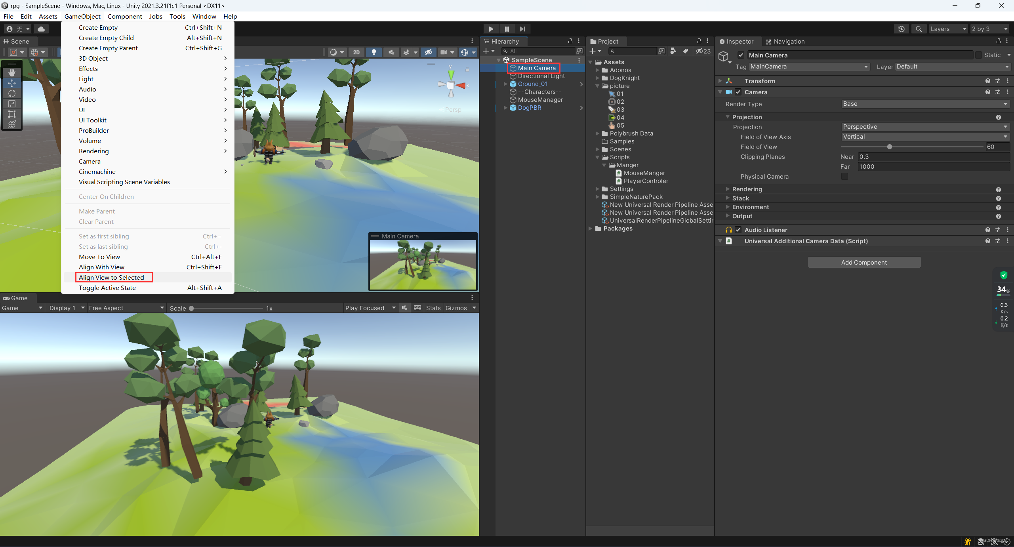Screen dimensions: 1014x547
Task: Open the Render Type Base dropdown
Action: tap(925, 104)
